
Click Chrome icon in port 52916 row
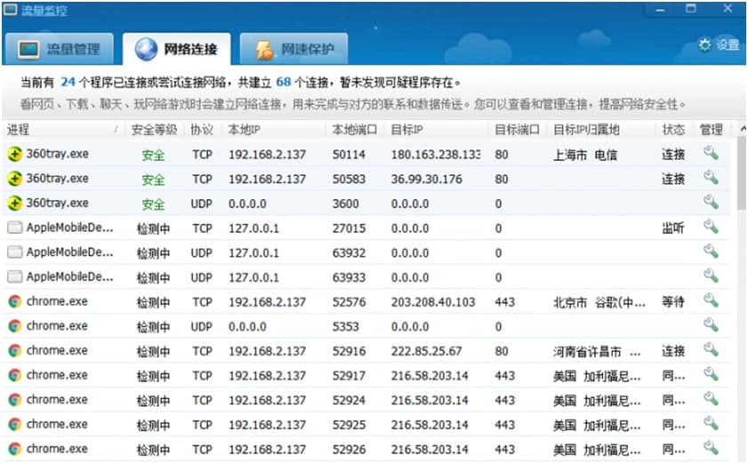point(15,351)
